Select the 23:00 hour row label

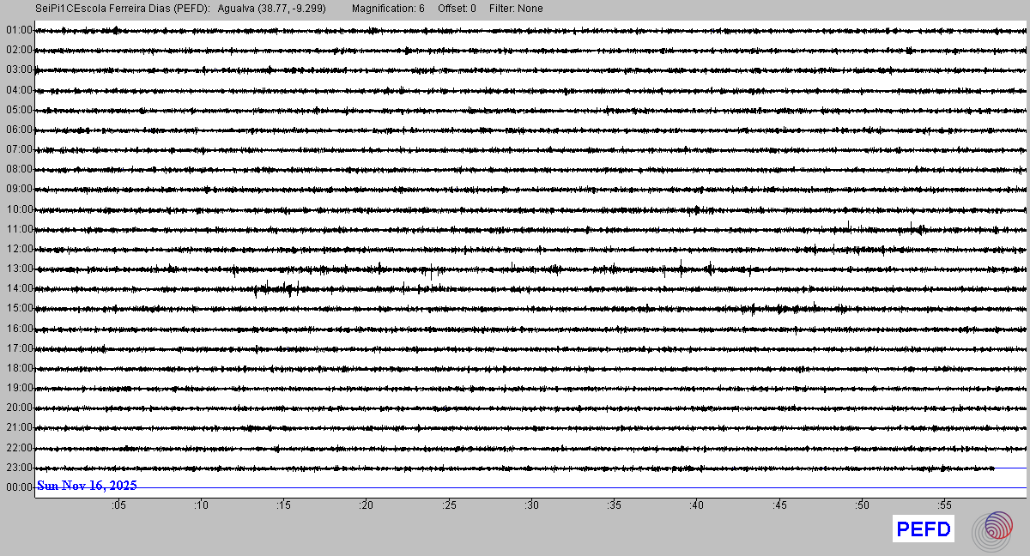pos(19,468)
